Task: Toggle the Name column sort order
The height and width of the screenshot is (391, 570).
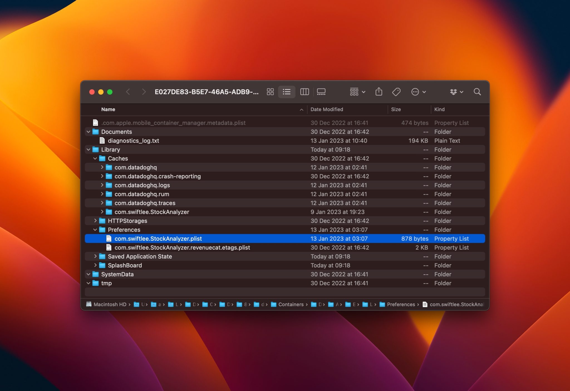Action: pos(108,109)
